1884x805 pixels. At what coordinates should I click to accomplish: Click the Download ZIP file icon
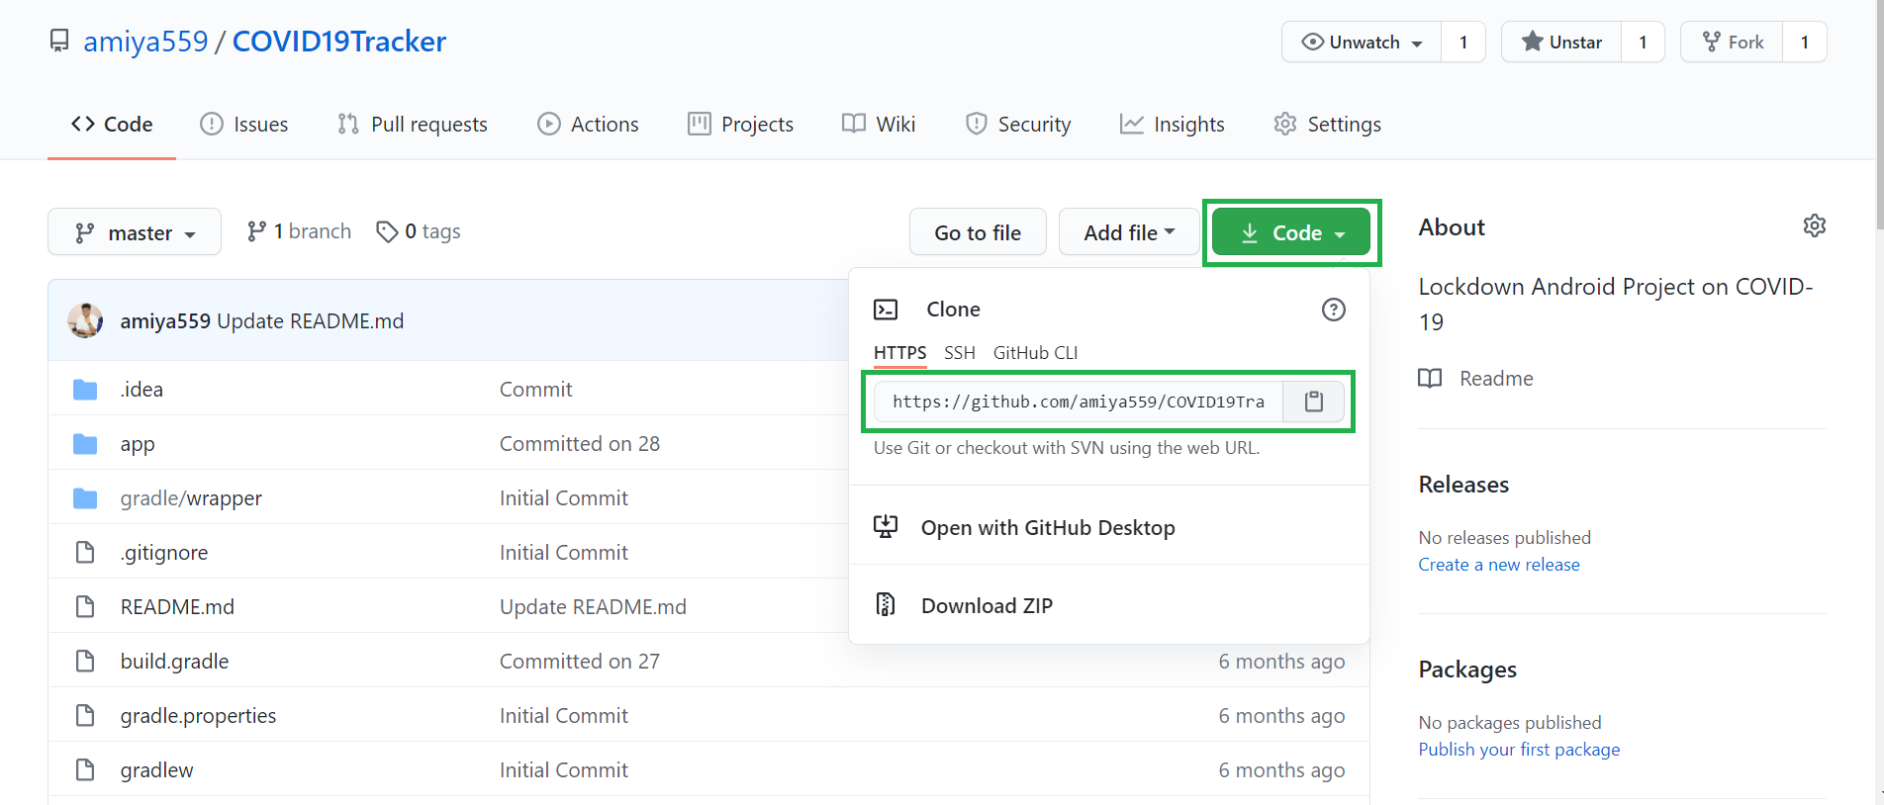coord(886,604)
